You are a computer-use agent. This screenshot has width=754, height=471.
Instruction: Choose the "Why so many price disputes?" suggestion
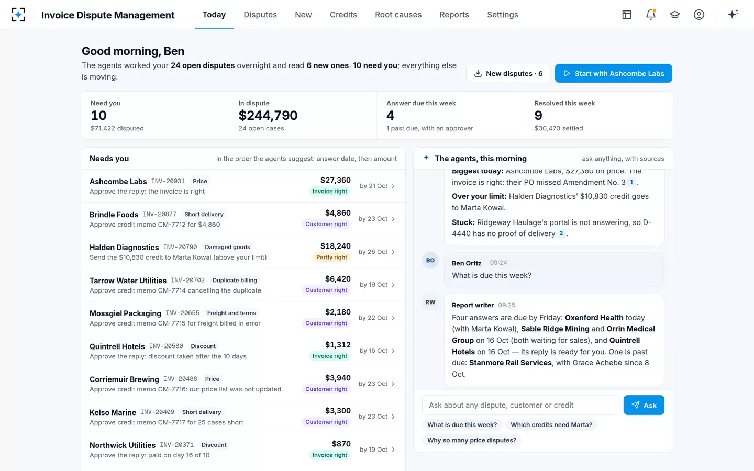(x=472, y=440)
